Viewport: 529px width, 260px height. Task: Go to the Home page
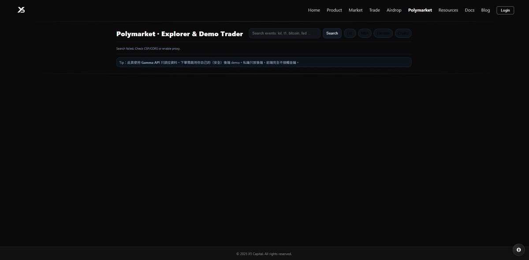click(314, 10)
